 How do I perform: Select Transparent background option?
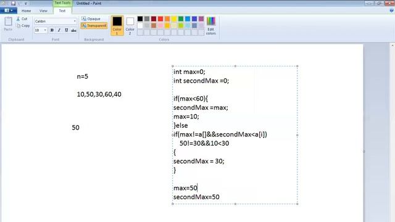point(94,25)
